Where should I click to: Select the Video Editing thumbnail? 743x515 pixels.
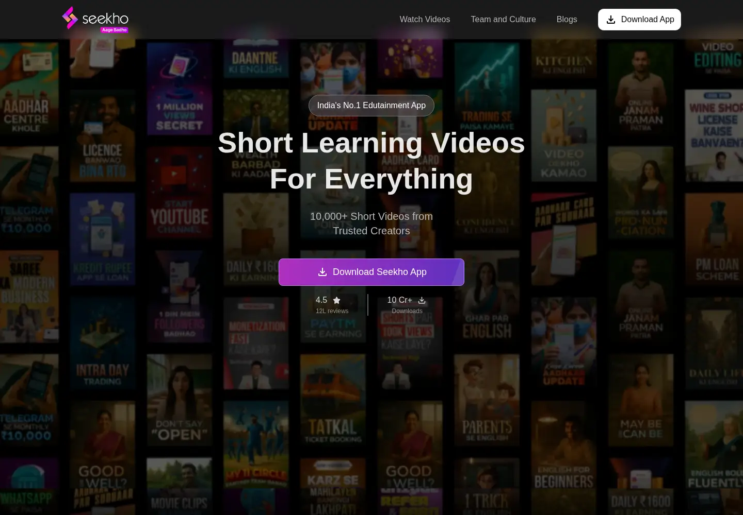click(714, 58)
